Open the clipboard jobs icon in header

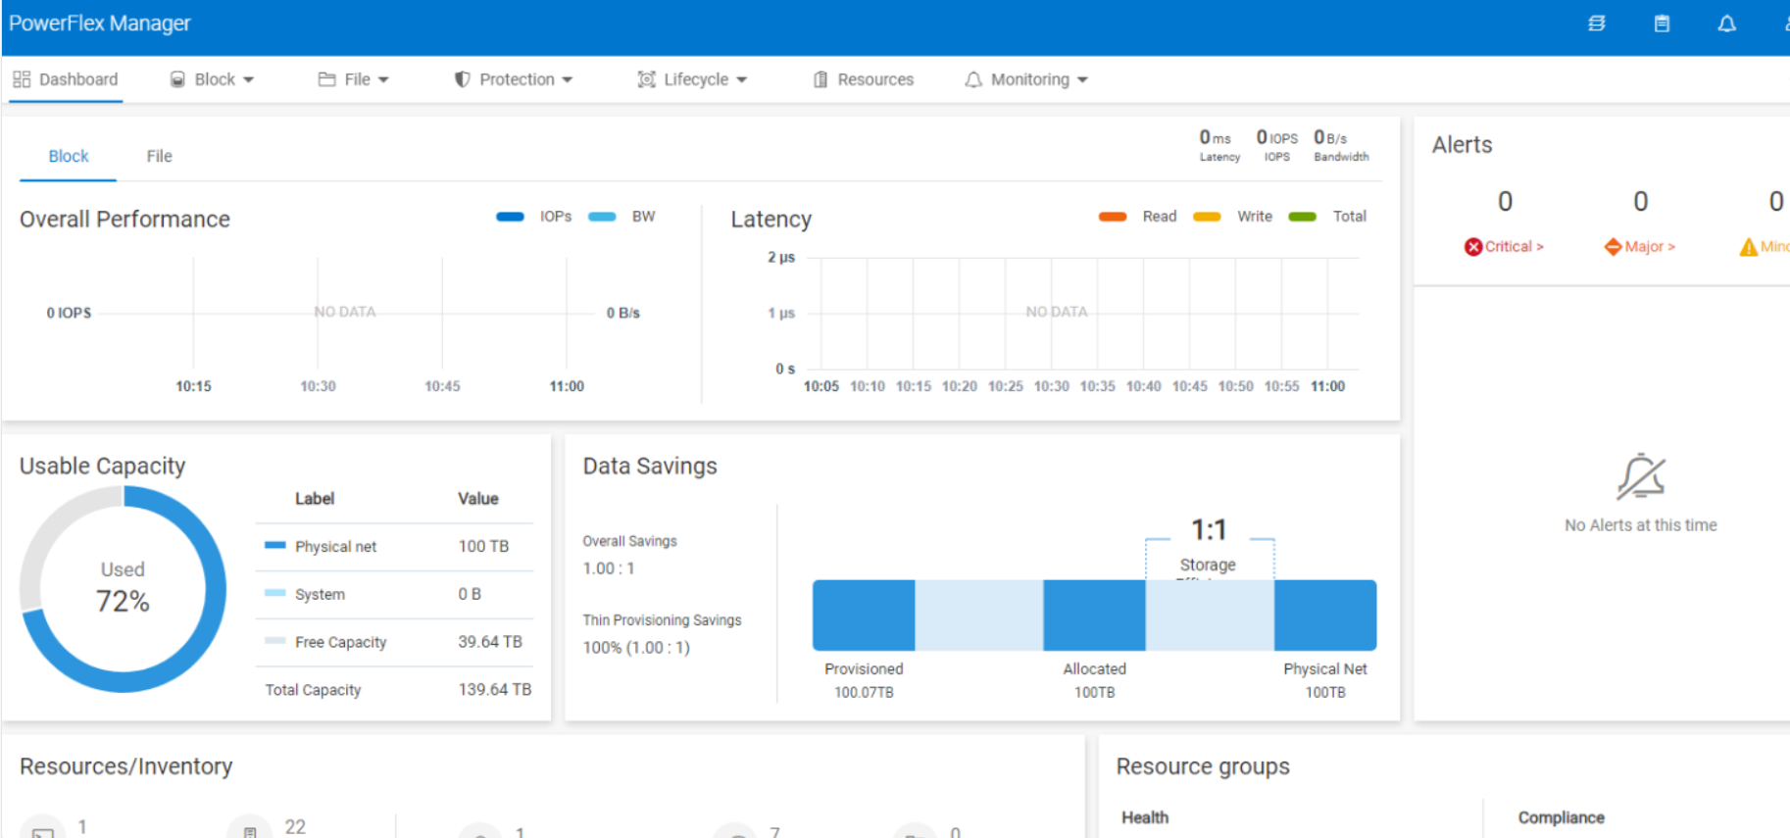[1662, 24]
